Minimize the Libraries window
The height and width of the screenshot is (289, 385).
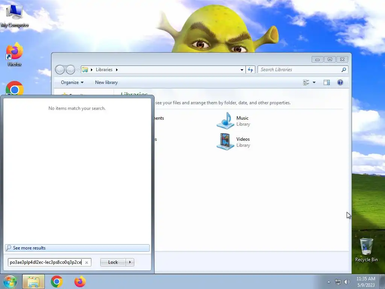[x=317, y=59]
